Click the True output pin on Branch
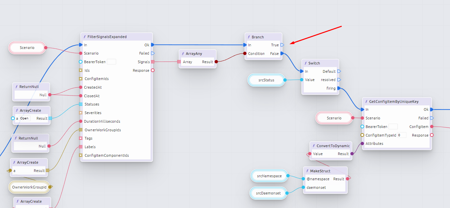This screenshot has width=450, height=208. [x=282, y=45]
